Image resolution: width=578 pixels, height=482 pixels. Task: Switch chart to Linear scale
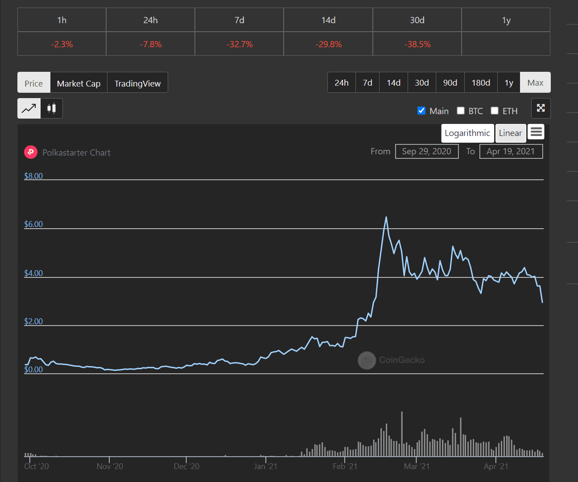(x=510, y=133)
